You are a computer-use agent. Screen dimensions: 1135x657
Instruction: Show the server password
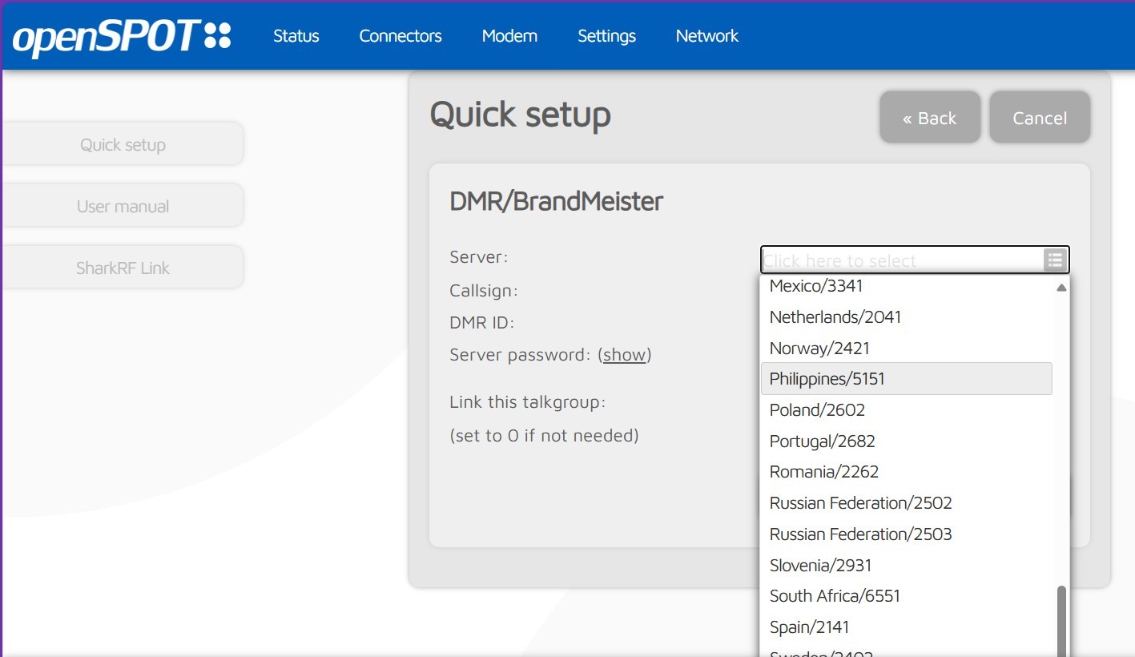coord(624,355)
